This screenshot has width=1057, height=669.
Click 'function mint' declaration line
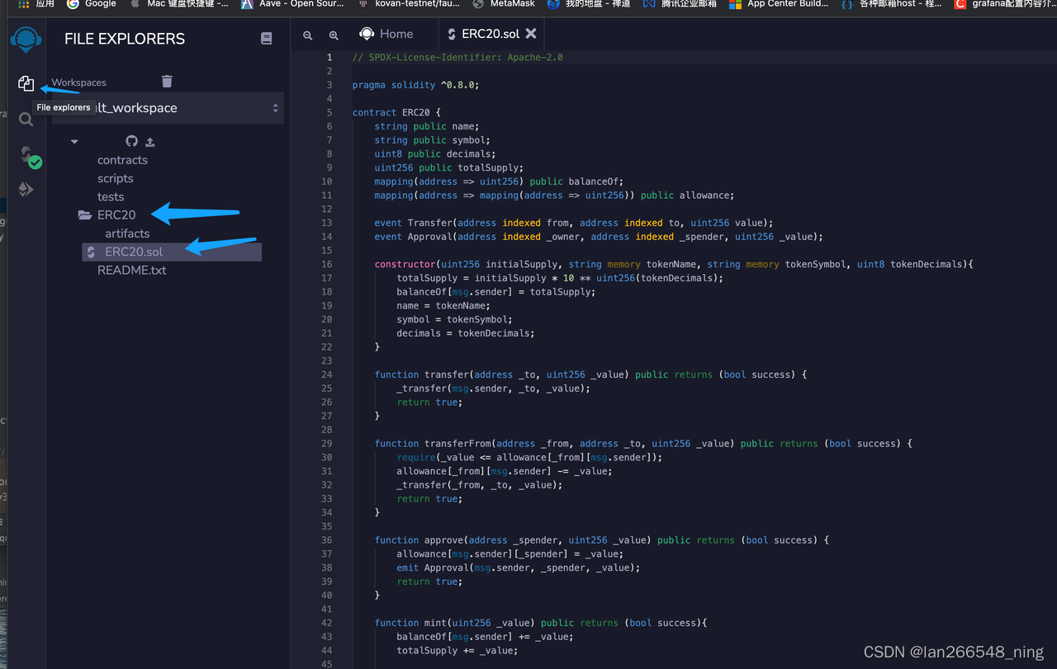[x=541, y=623]
